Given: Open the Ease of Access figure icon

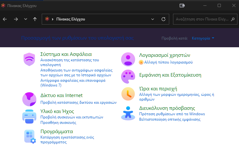Looking at the screenshot, I should (x=128, y=113).
